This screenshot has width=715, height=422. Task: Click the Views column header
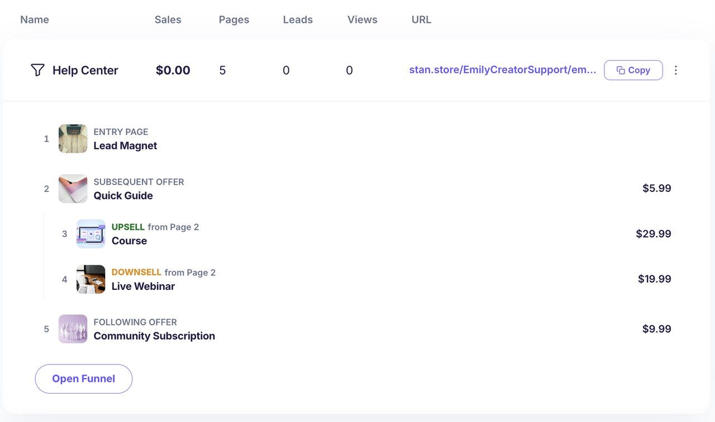363,20
